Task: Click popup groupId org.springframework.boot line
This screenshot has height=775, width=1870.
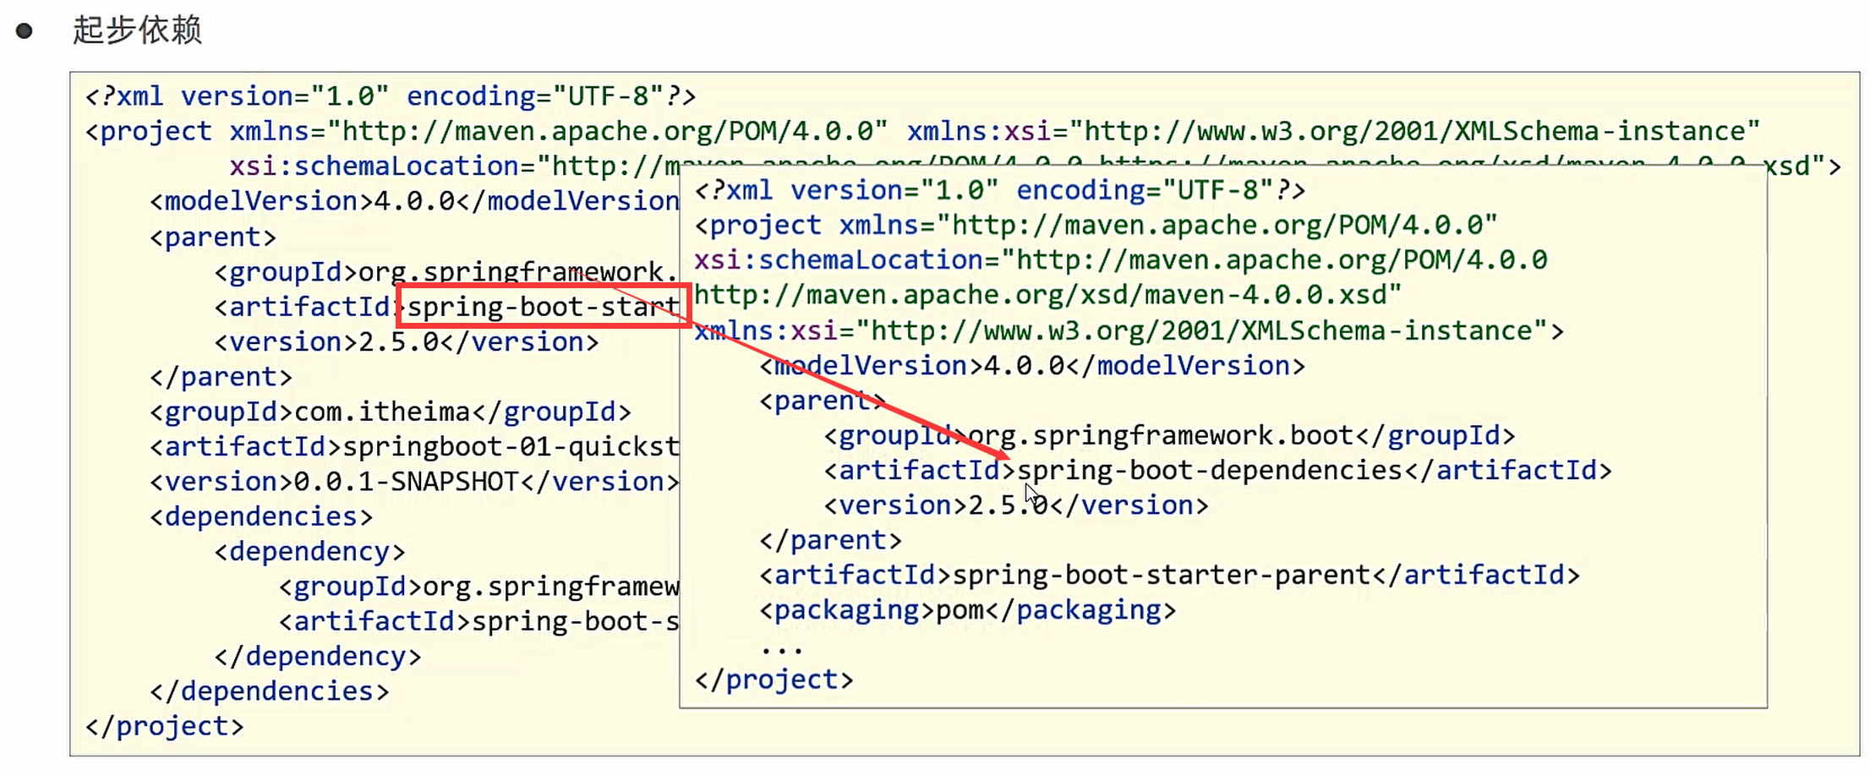Action: tap(1170, 435)
